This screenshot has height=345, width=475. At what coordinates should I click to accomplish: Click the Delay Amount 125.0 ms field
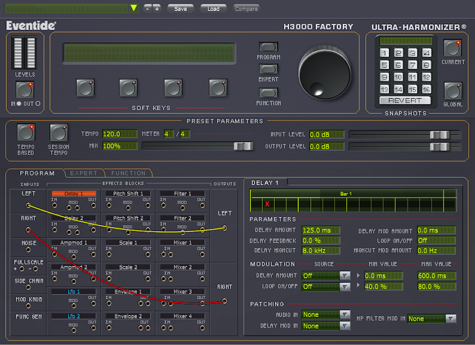321,230
